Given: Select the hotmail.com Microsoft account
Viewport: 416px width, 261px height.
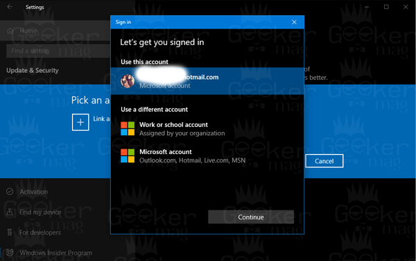Looking at the screenshot, I should tap(207, 81).
